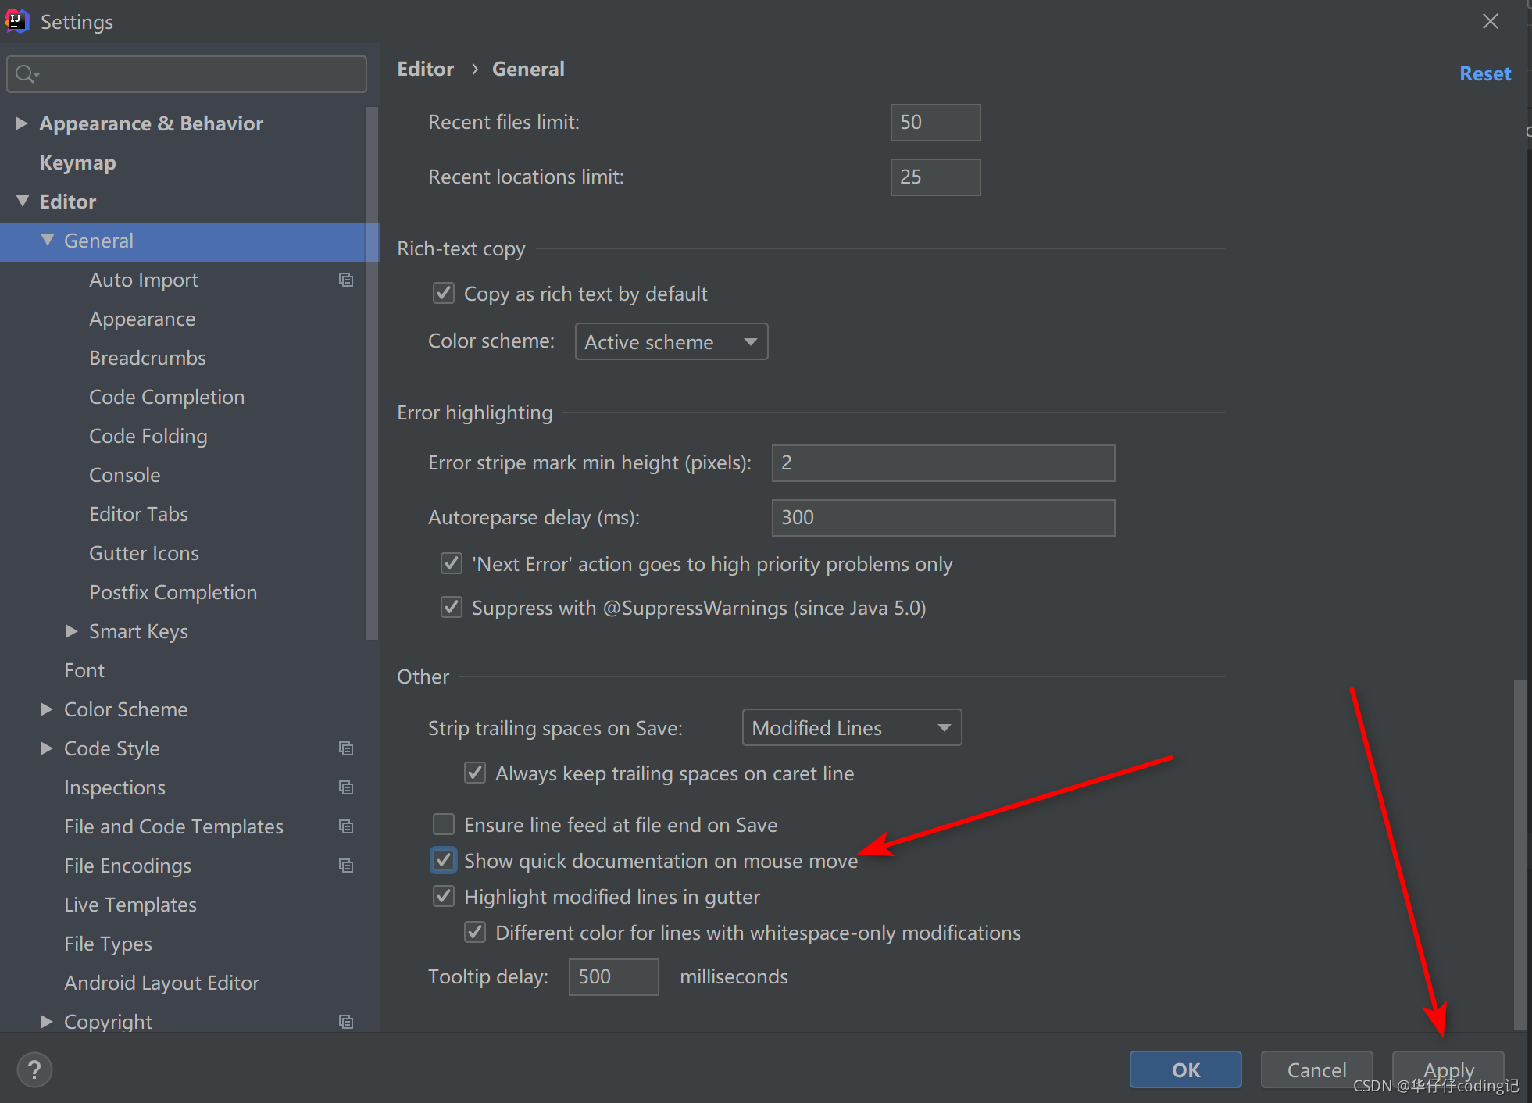Click the Autoreparse delay field
Image resolution: width=1532 pixels, height=1103 pixels.
943,518
